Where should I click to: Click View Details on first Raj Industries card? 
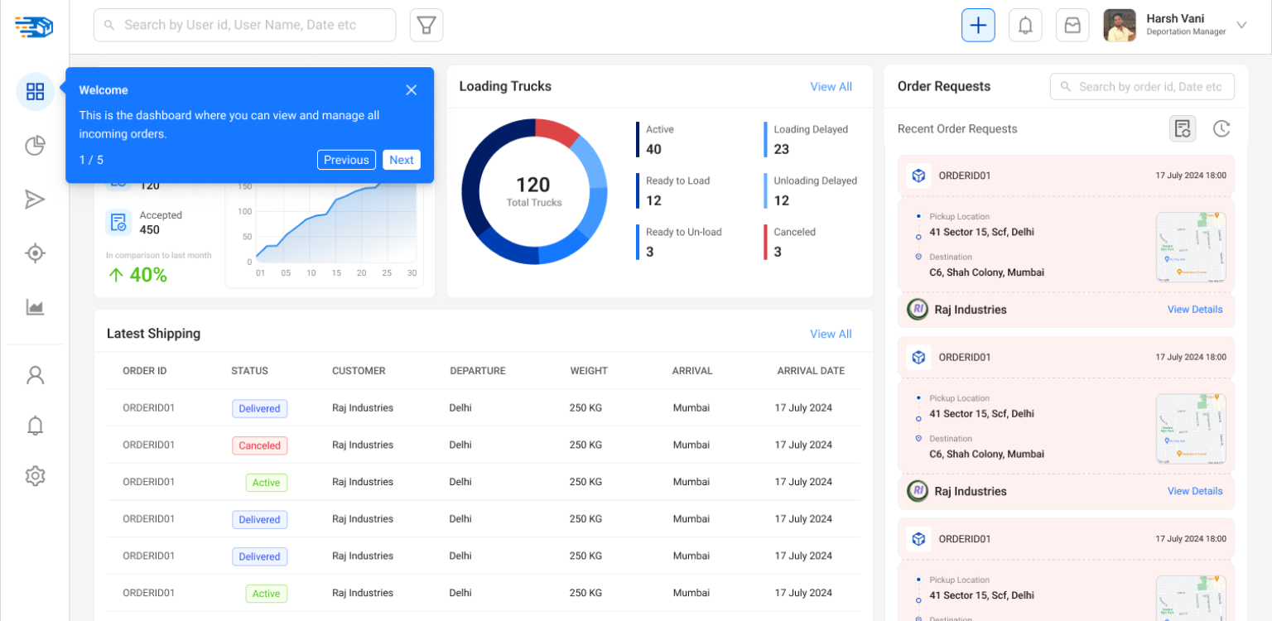click(x=1195, y=310)
